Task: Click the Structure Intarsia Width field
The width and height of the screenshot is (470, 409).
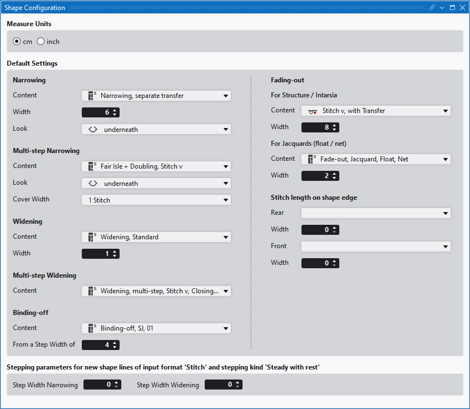Action: (316, 127)
